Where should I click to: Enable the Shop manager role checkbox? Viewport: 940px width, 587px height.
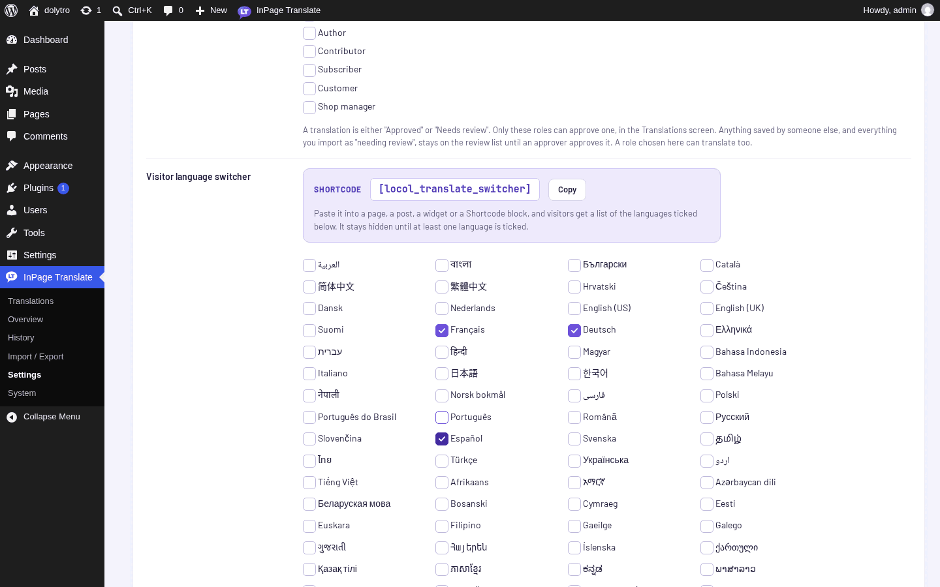[x=309, y=108]
